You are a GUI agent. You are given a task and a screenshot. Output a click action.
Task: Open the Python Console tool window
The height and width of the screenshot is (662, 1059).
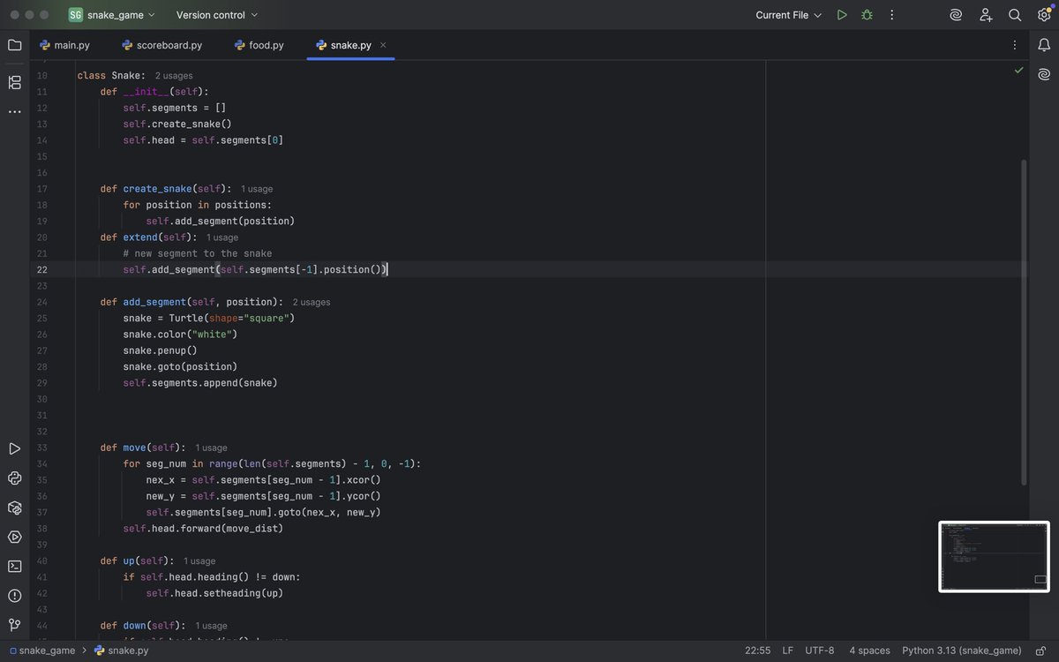pos(14,478)
